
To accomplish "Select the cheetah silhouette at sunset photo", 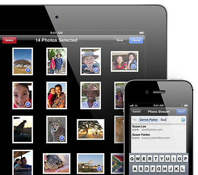I will pos(23,129).
